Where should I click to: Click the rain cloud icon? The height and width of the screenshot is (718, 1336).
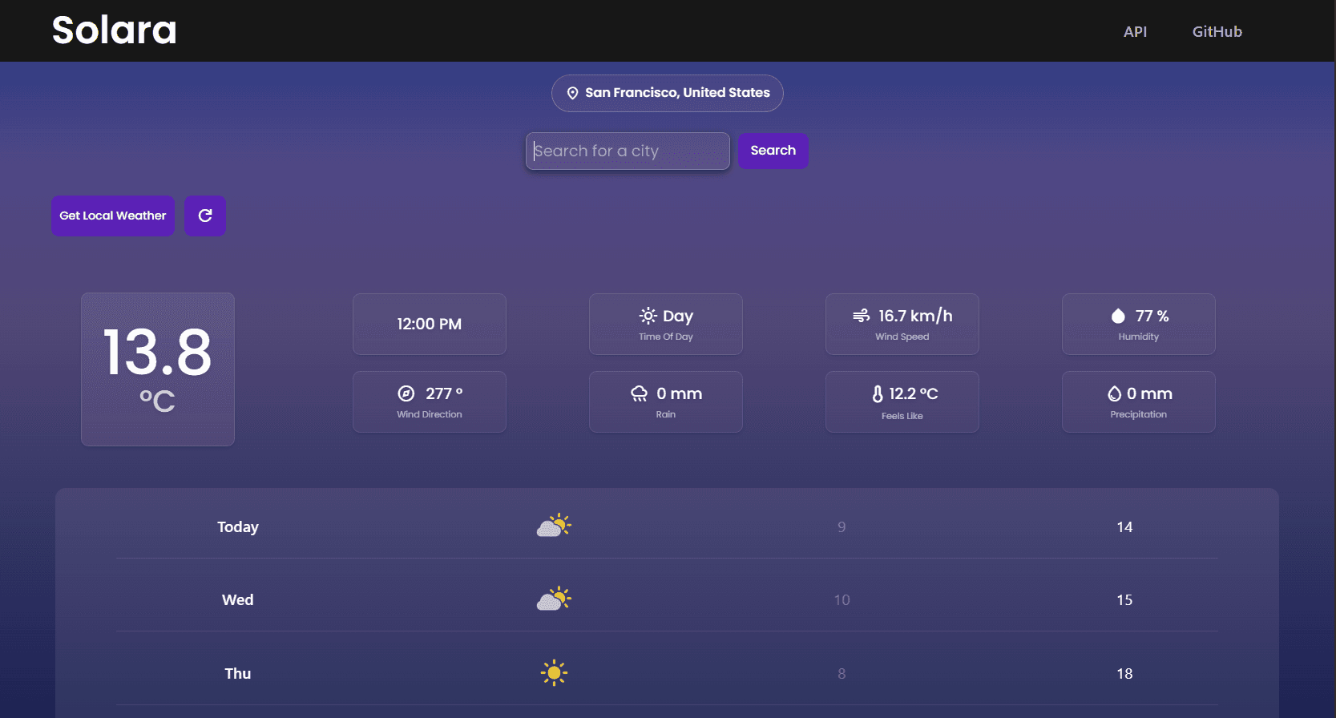tap(639, 393)
